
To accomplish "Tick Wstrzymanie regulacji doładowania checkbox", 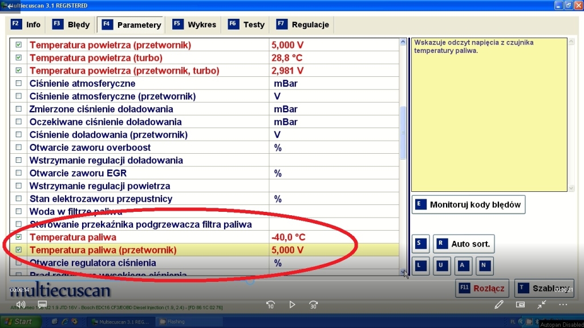I will 19,160.
